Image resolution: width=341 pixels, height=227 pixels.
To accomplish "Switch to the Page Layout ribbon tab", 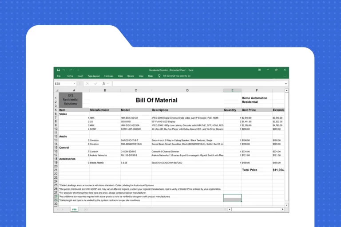I will coord(94,76).
